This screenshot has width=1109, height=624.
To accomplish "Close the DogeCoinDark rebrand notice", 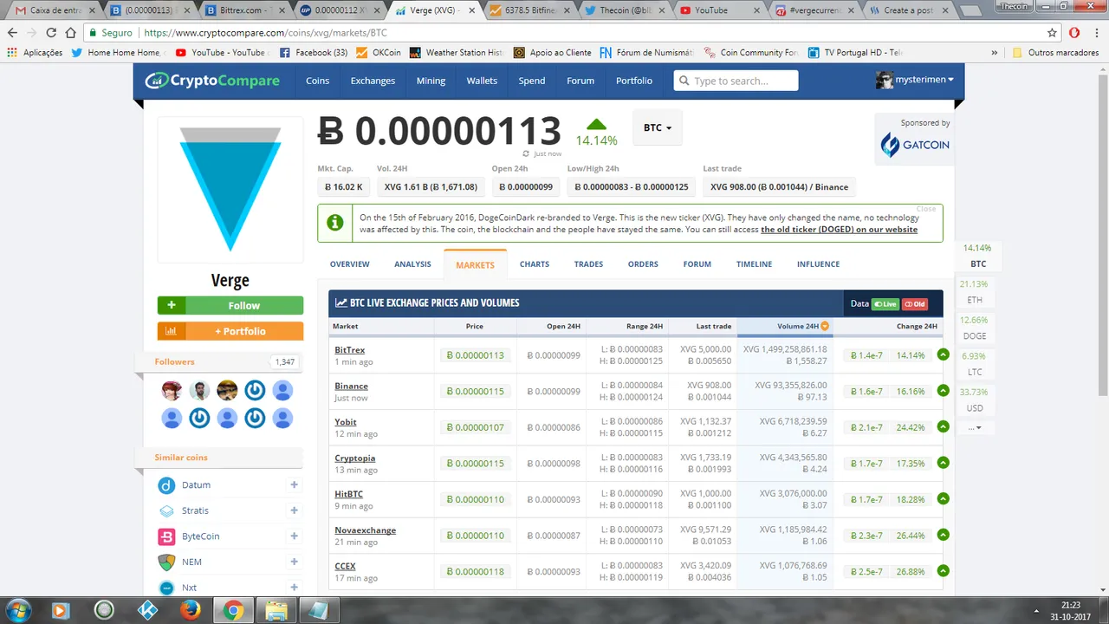I will coord(926,209).
